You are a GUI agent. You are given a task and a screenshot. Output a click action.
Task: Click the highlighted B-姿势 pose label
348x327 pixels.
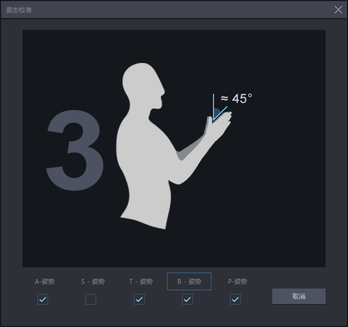click(x=189, y=281)
